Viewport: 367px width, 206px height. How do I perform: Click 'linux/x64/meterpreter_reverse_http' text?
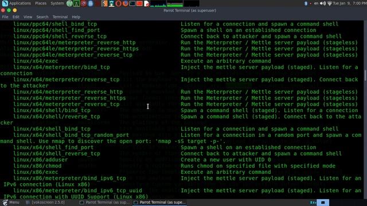(68, 92)
